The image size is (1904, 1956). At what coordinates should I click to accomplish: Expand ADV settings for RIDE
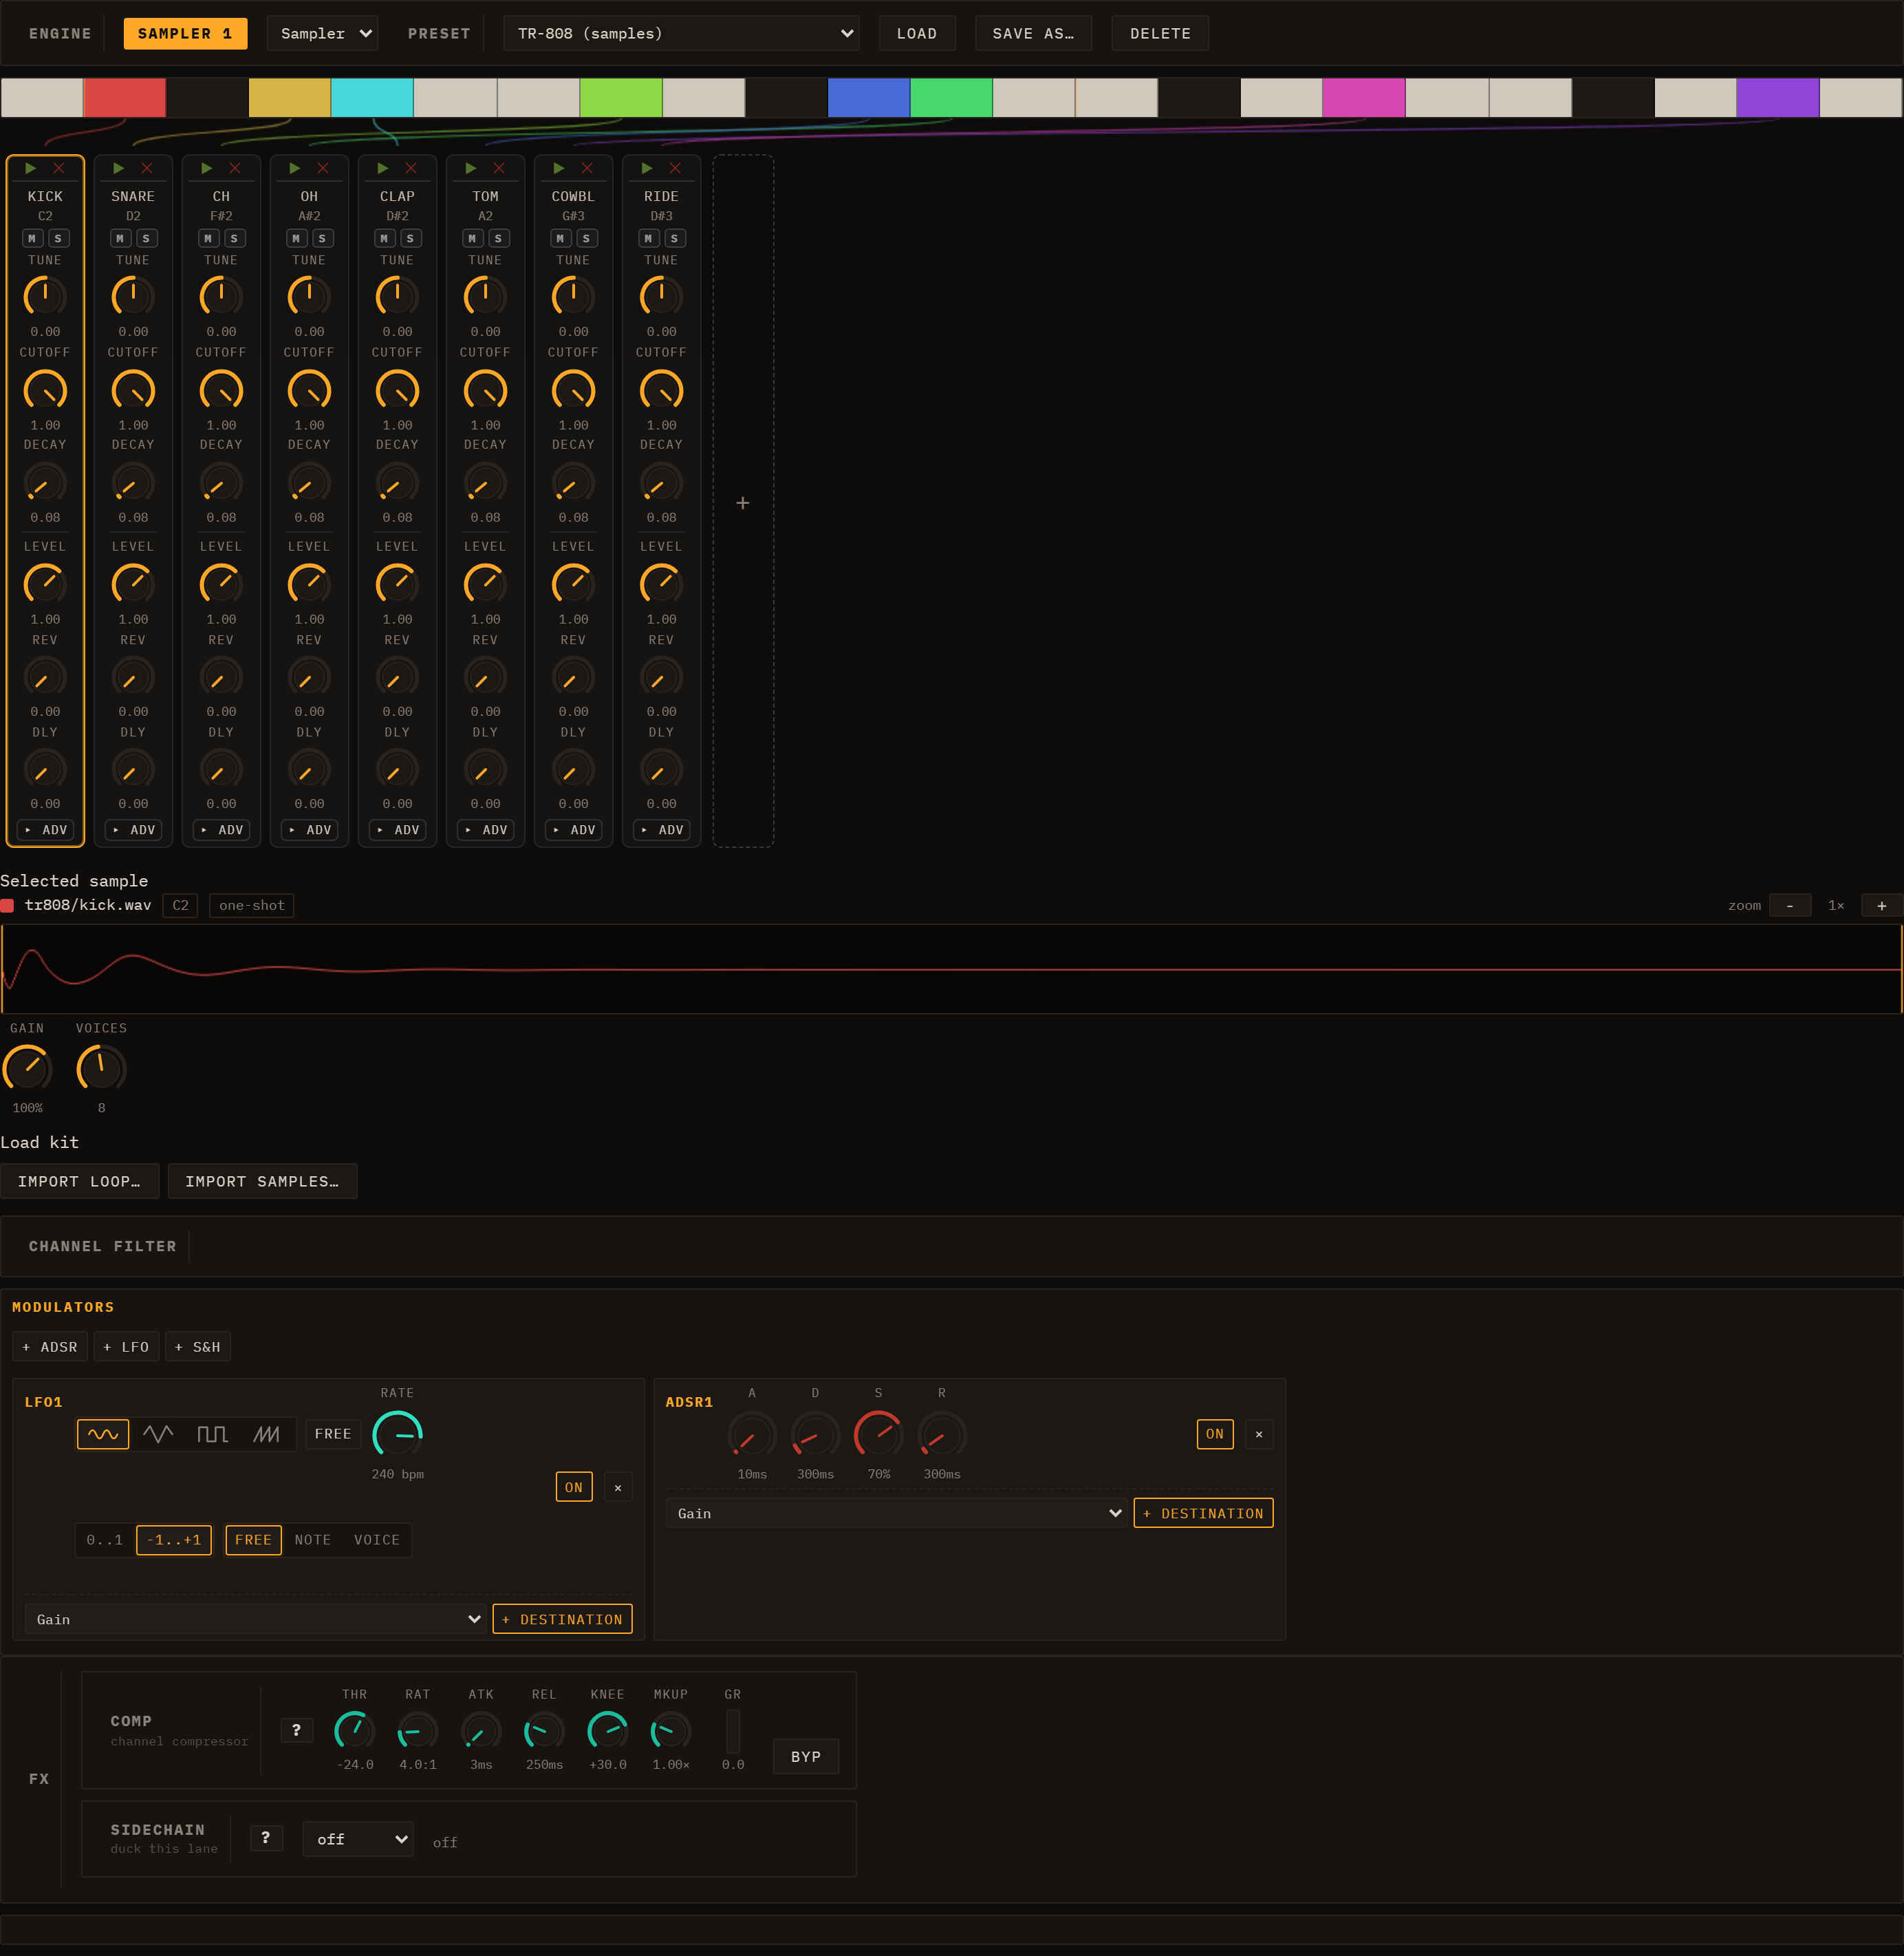coord(661,829)
